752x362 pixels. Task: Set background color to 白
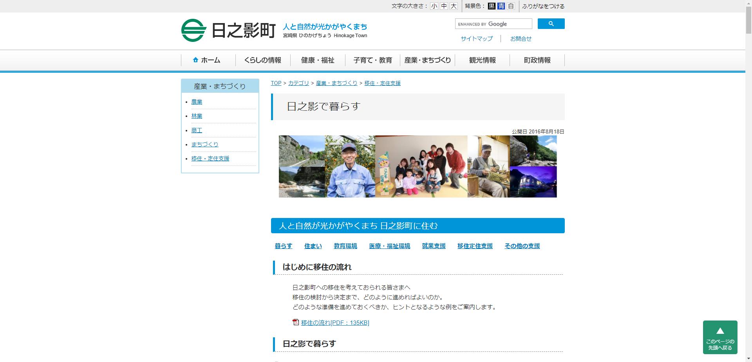(510, 6)
